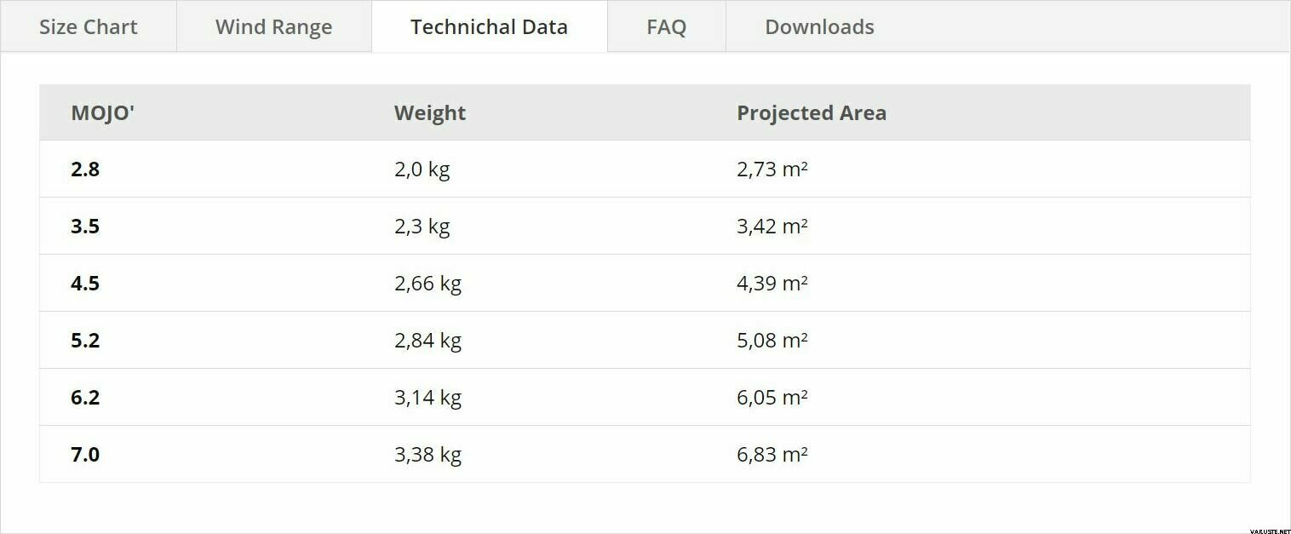1291x534 pixels.
Task: Open the Size Chart tab
Action: point(89,26)
